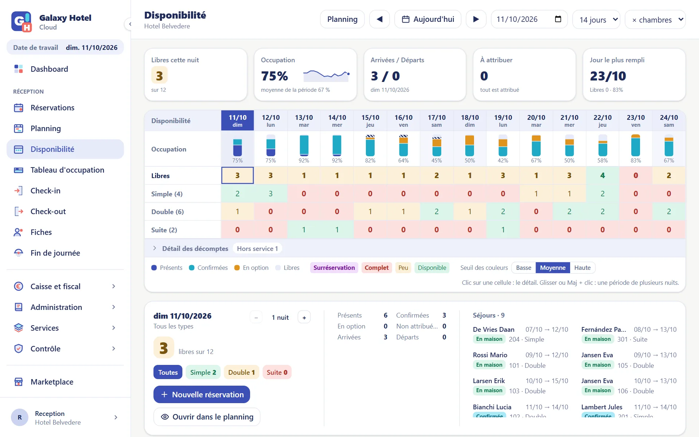Open Fiches guest profiles icon
This screenshot has height=437, width=699.
pyautogui.click(x=19, y=232)
